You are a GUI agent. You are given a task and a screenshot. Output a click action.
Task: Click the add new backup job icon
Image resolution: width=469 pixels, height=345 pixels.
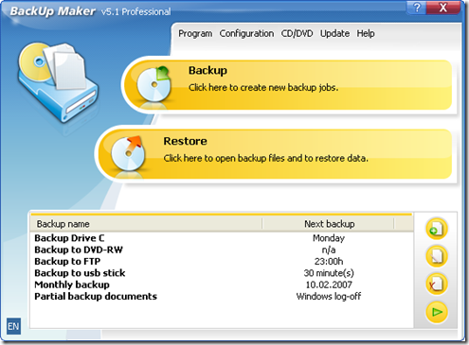pos(437,229)
